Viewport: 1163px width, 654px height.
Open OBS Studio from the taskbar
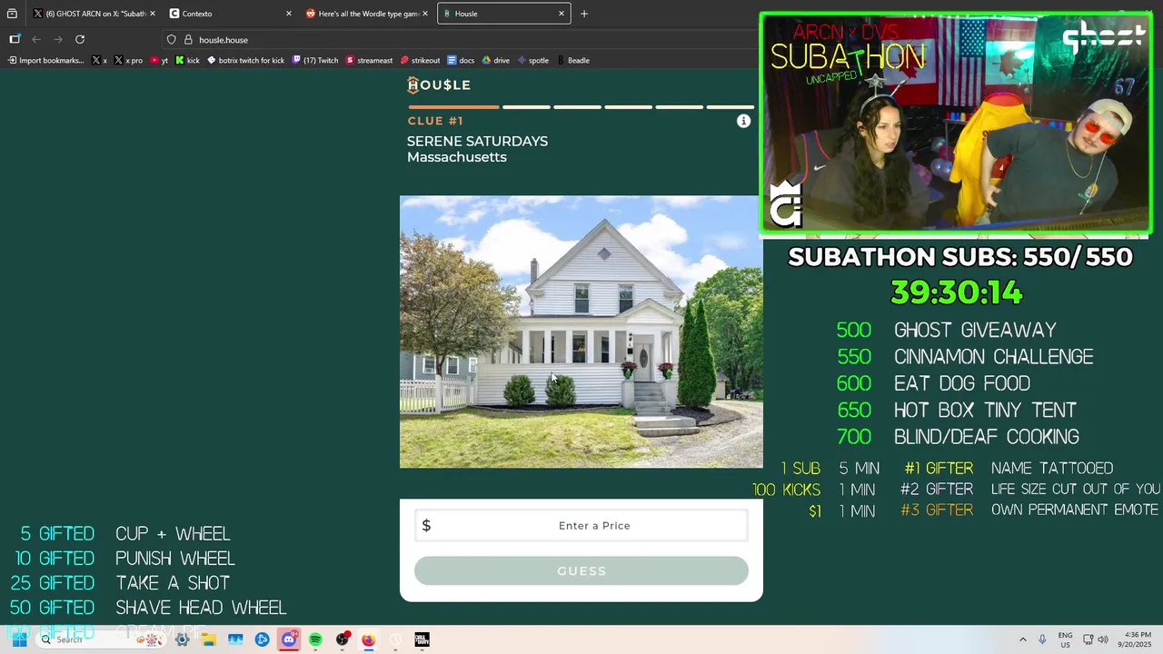[x=343, y=639]
